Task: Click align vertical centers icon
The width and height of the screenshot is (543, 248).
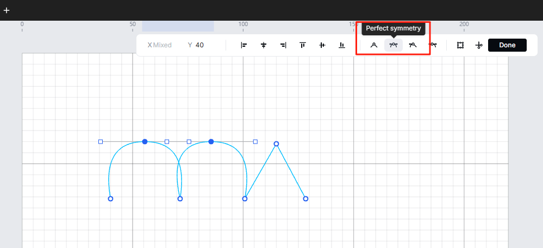Action: coord(322,45)
